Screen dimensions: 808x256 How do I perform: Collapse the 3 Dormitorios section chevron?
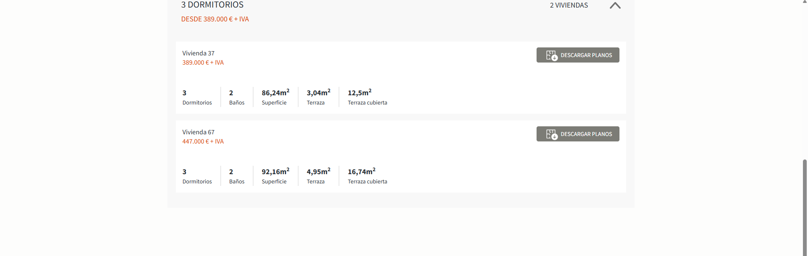click(x=615, y=5)
